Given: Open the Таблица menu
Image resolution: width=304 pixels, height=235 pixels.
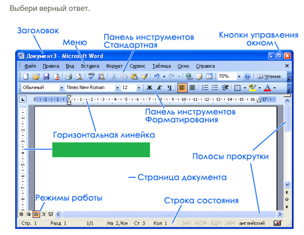Looking at the screenshot, I should [x=162, y=66].
